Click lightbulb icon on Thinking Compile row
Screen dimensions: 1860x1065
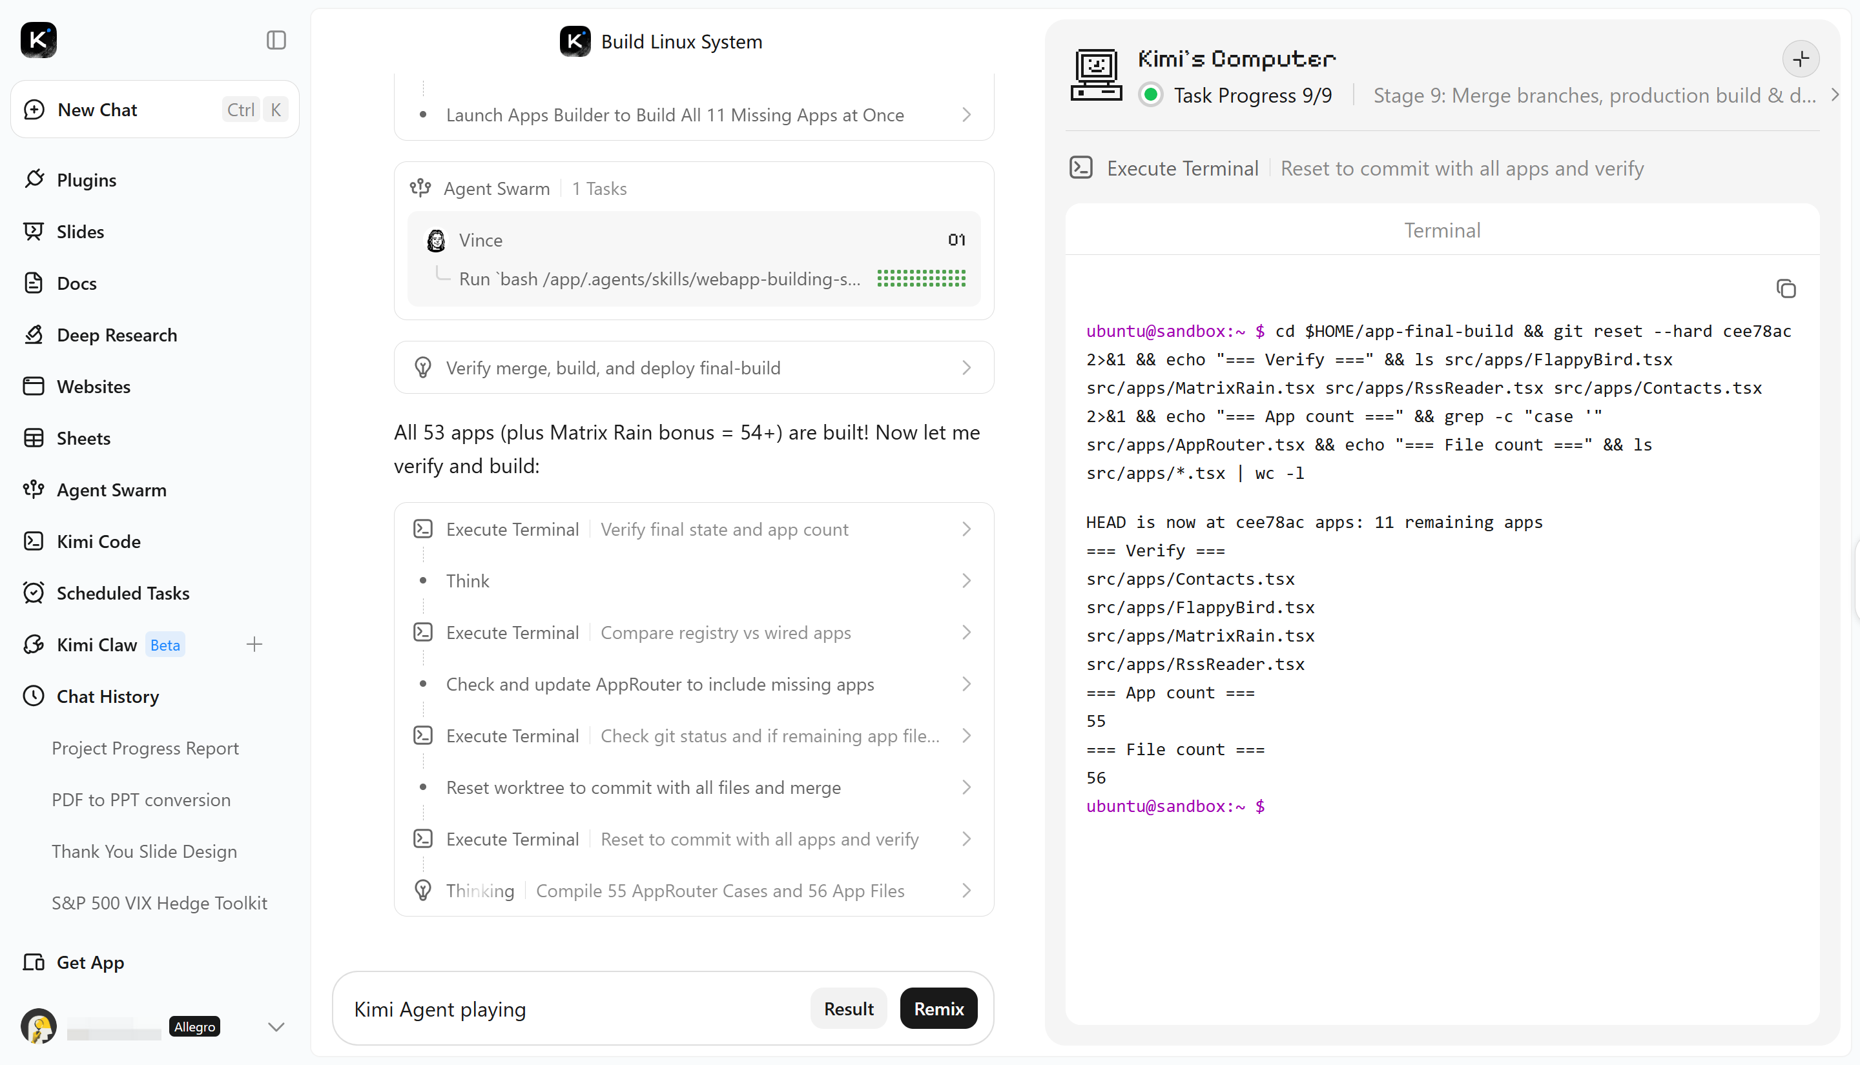point(423,890)
